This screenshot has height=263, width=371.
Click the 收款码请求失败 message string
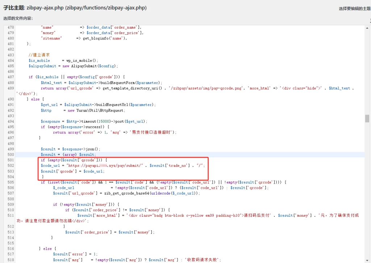click(202, 260)
